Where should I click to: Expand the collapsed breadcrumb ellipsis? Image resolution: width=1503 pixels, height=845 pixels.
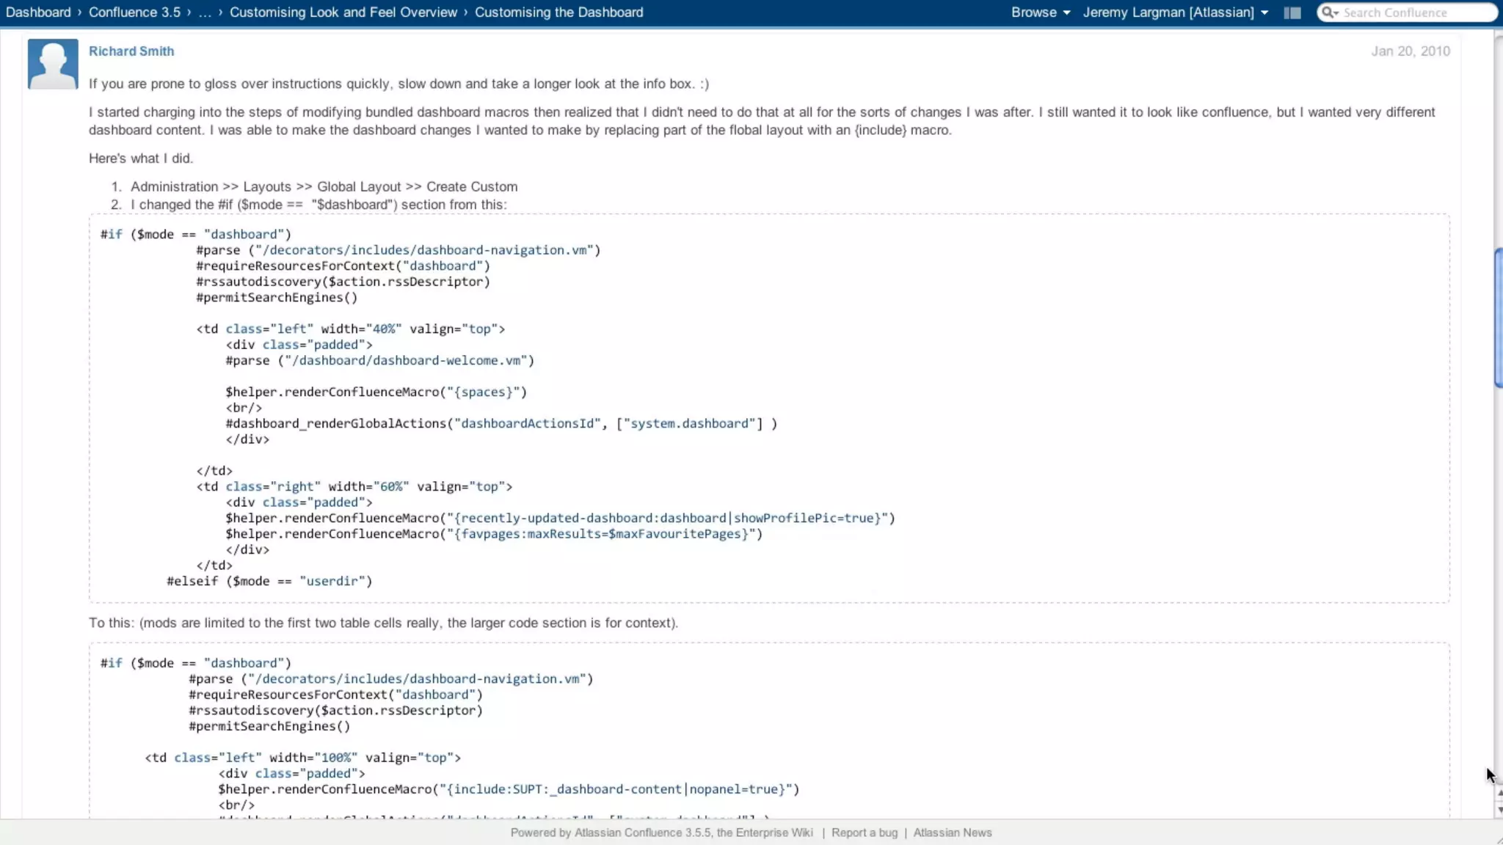205,12
